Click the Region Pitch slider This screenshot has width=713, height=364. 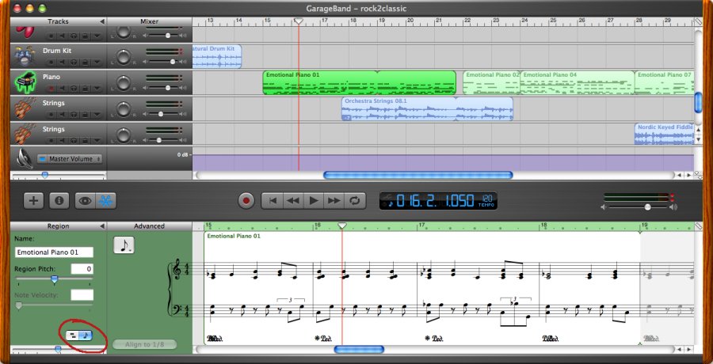point(54,279)
